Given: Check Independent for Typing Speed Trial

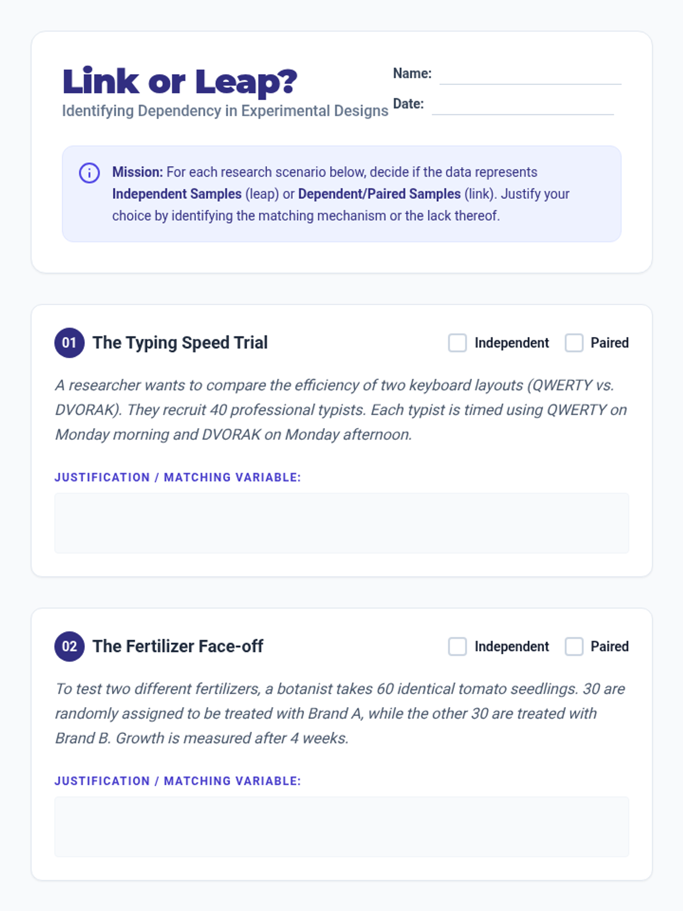Looking at the screenshot, I should pyautogui.click(x=457, y=343).
